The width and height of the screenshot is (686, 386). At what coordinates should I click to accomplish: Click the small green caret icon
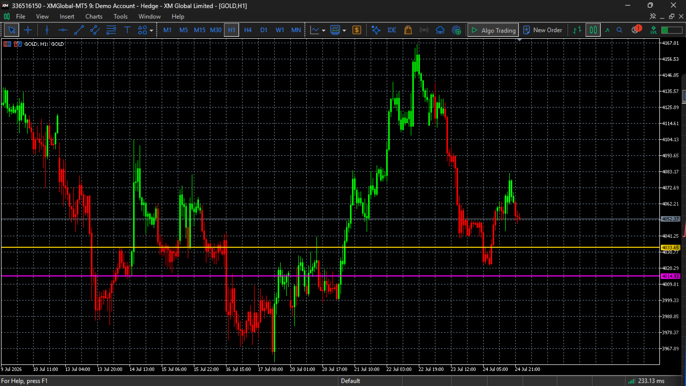point(607,30)
